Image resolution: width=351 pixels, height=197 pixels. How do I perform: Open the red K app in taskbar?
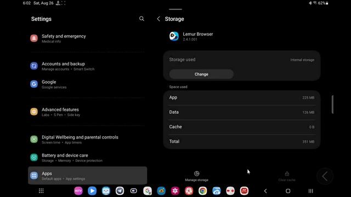[x=189, y=191]
